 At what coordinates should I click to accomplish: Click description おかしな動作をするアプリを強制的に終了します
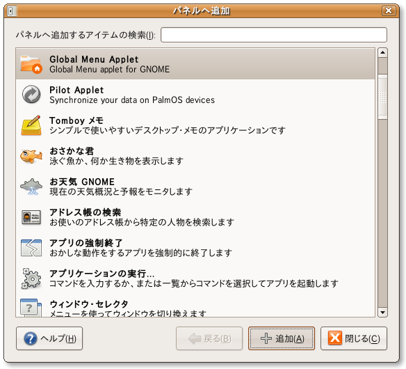[x=140, y=253]
